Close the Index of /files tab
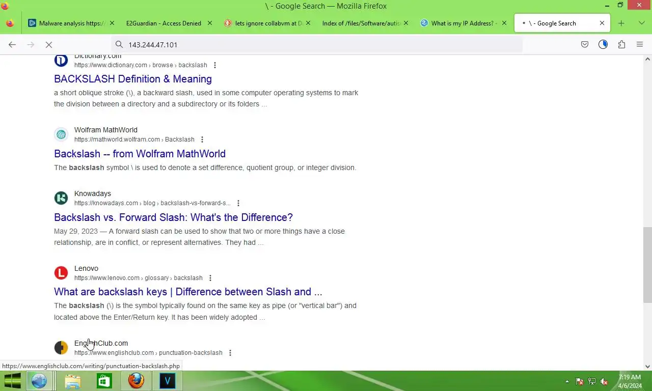This screenshot has width=652, height=391. point(406,23)
